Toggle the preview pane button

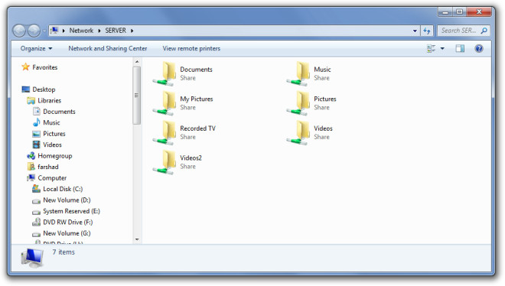460,48
